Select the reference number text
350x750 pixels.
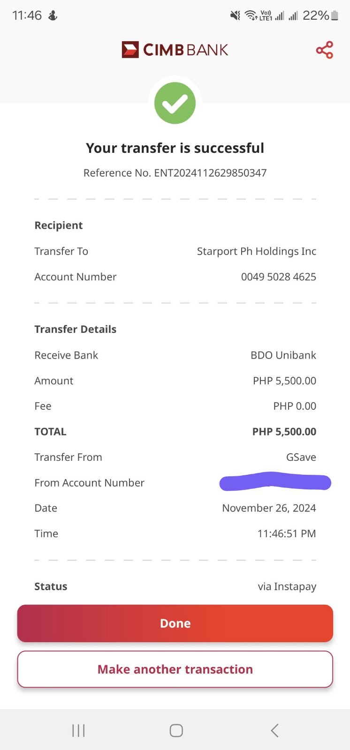tap(175, 173)
